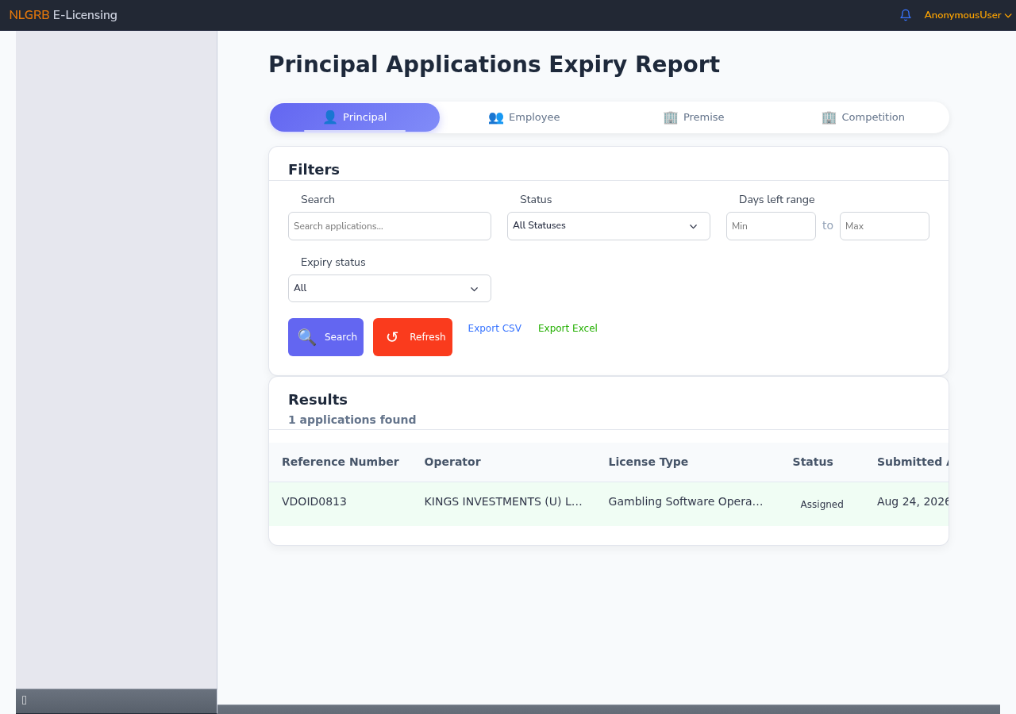Click the Aug 24, 2026 submitted date

pyautogui.click(x=913, y=501)
